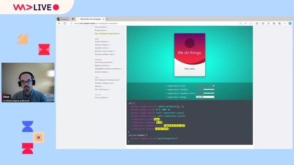This screenshot has width=294, height=165.
Task: Open the Double rainbow link
Action: (102, 72)
